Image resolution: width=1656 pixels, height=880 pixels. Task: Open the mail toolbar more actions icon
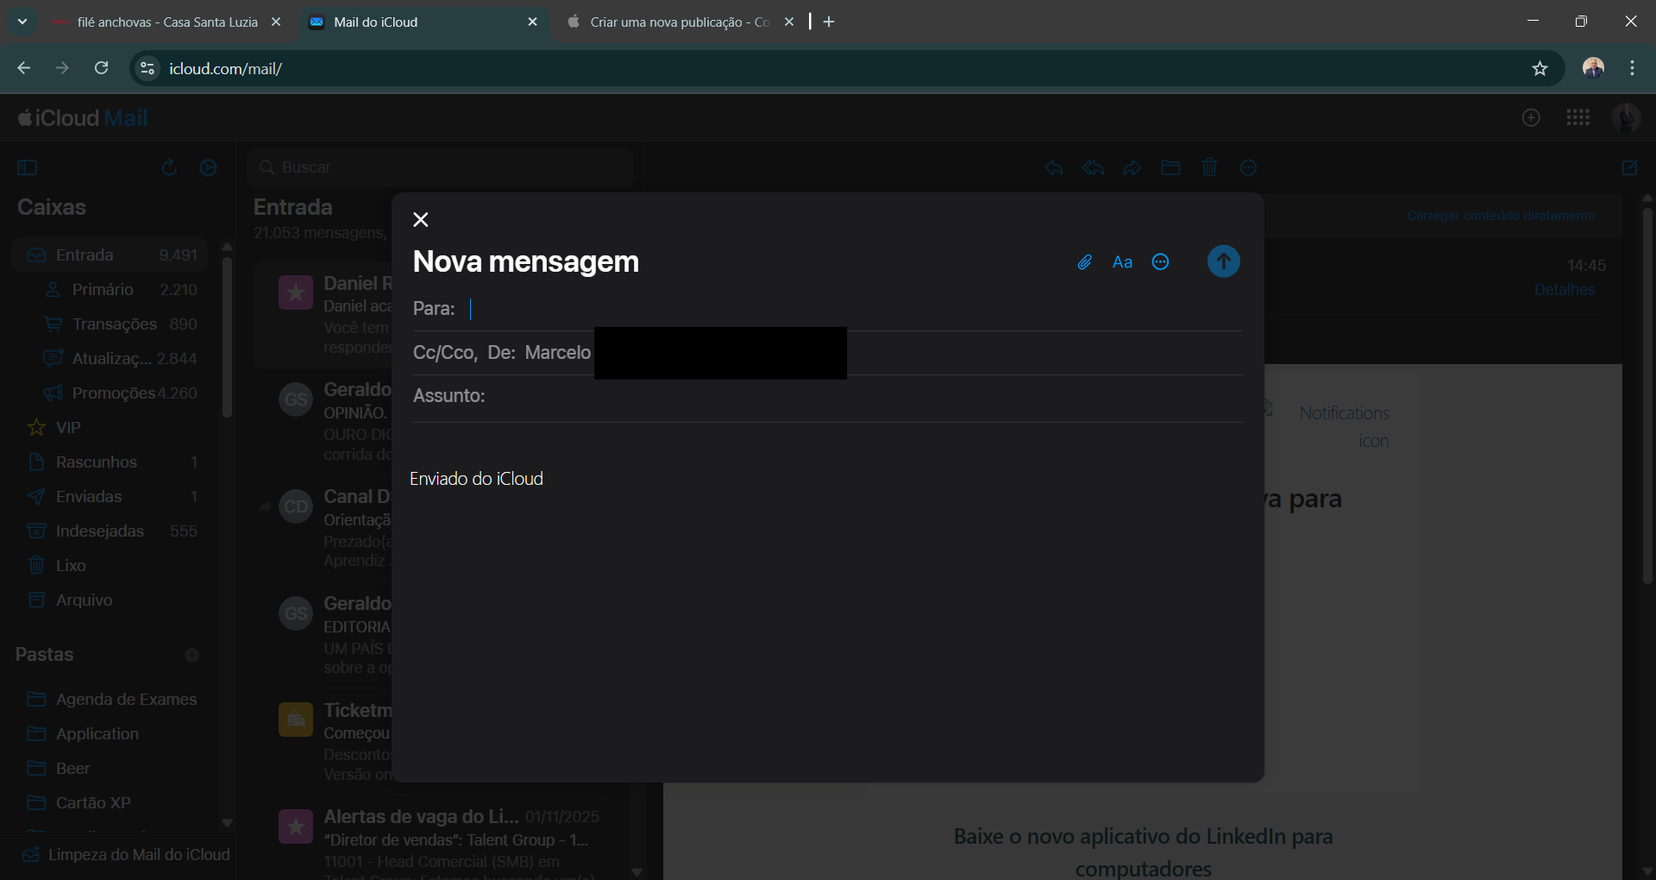tap(1248, 167)
